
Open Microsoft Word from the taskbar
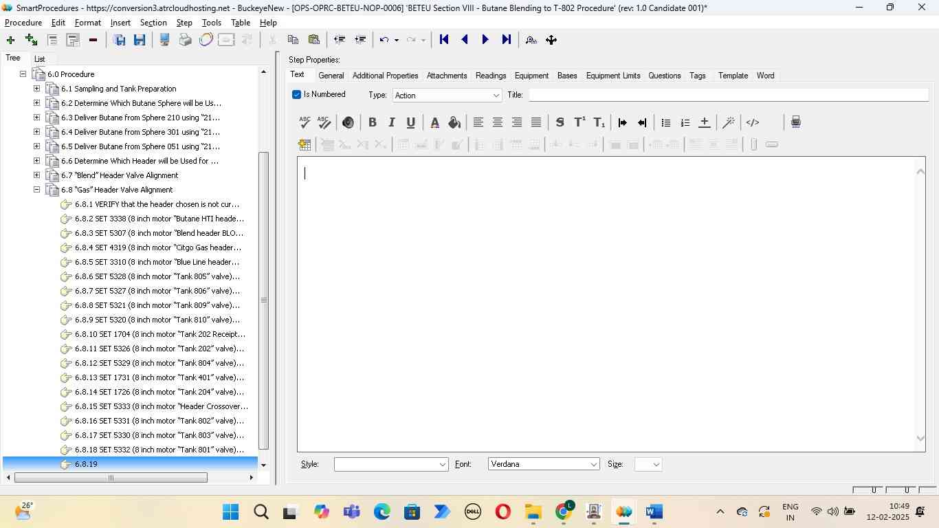pos(654,512)
